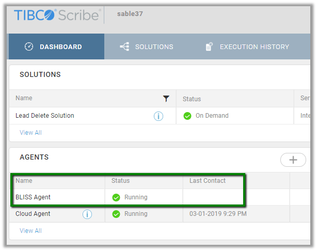Open the Execution History tab
The height and width of the screenshot is (251, 317).
247,47
